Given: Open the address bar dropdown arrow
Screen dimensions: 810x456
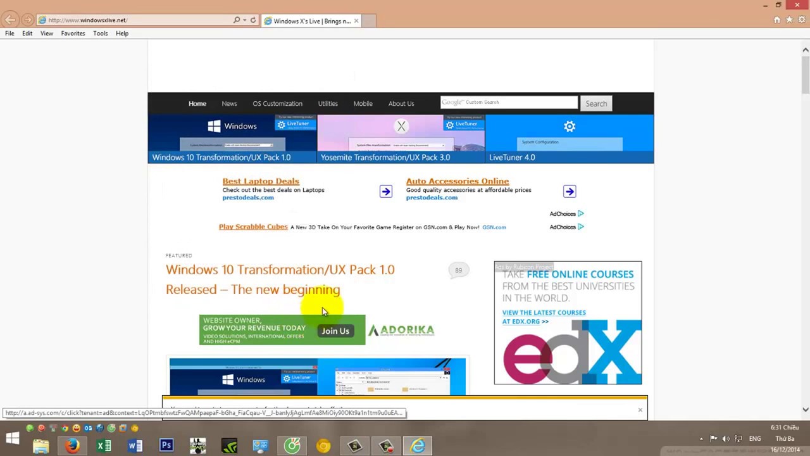Looking at the screenshot, I should point(244,20).
